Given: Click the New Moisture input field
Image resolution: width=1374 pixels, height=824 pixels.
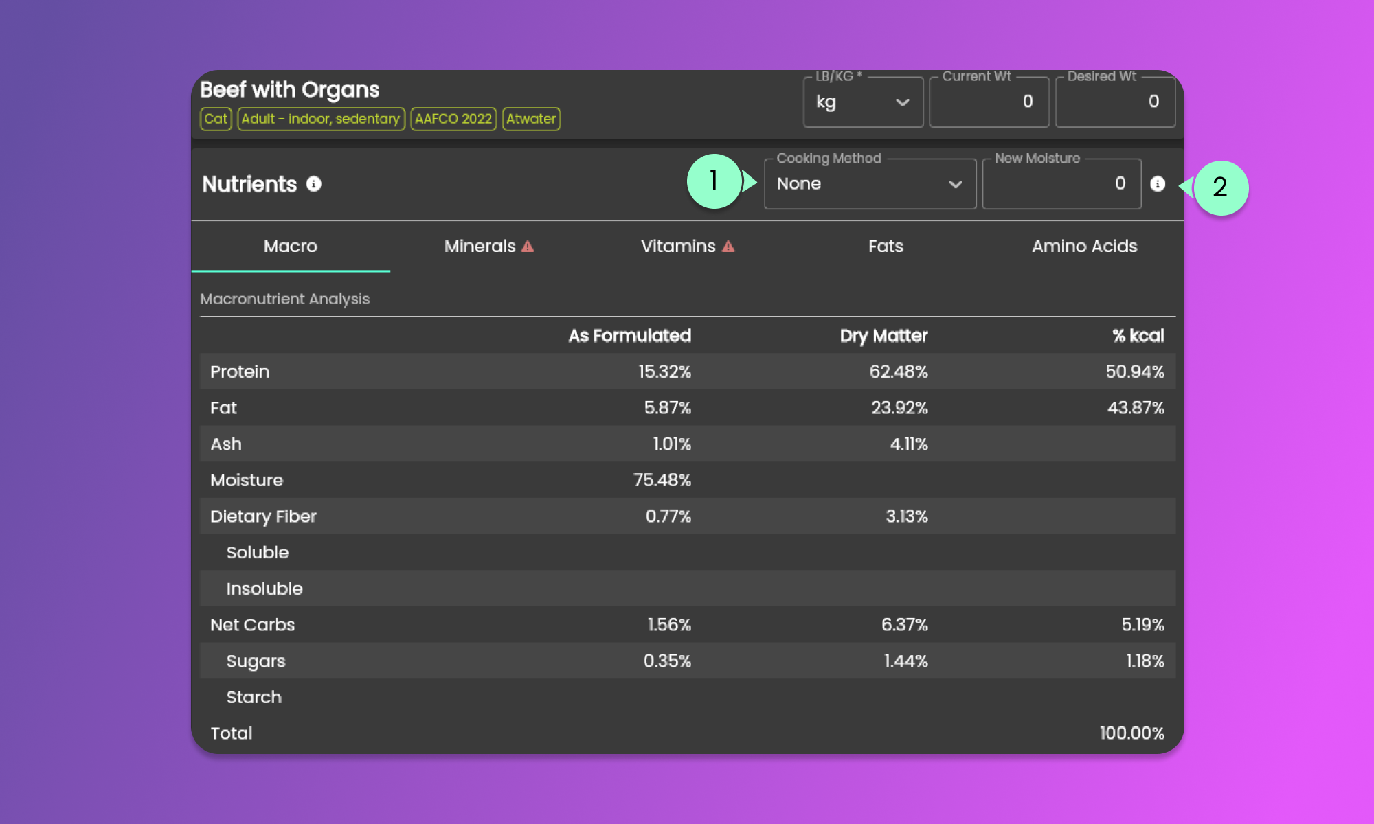Looking at the screenshot, I should [1061, 184].
